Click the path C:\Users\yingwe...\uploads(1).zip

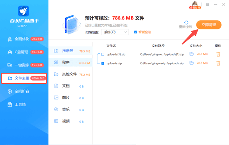162,54
